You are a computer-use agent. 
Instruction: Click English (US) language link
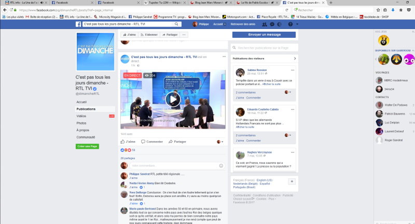point(265,180)
